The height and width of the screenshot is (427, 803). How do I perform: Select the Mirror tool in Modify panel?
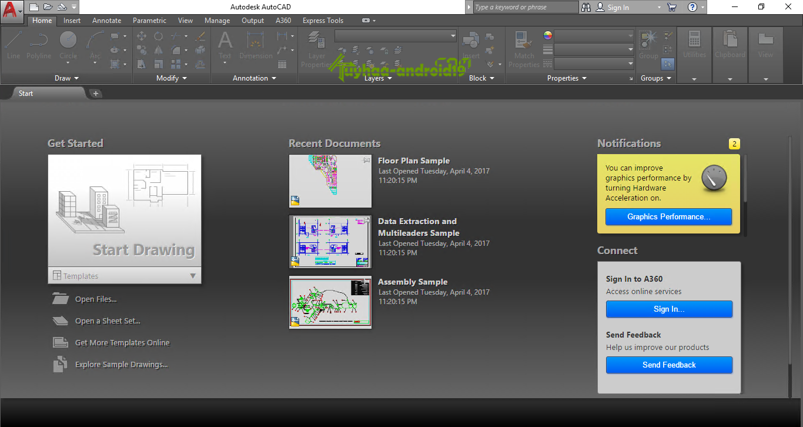(159, 50)
